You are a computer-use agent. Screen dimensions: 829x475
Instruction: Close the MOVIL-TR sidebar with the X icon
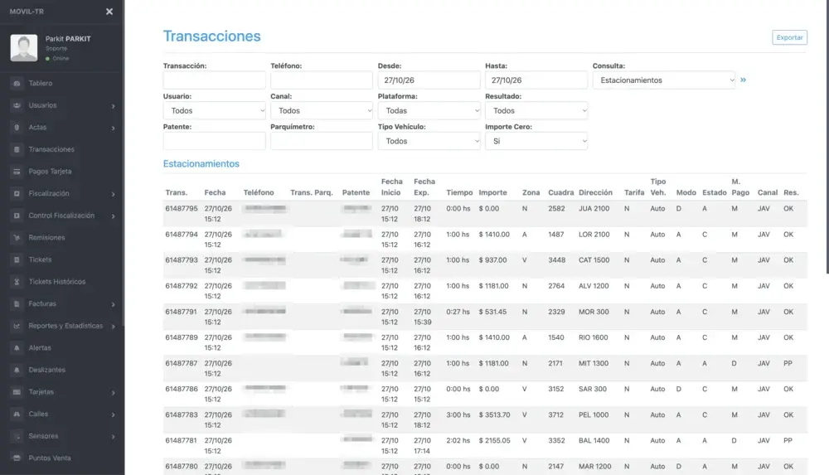pos(109,12)
